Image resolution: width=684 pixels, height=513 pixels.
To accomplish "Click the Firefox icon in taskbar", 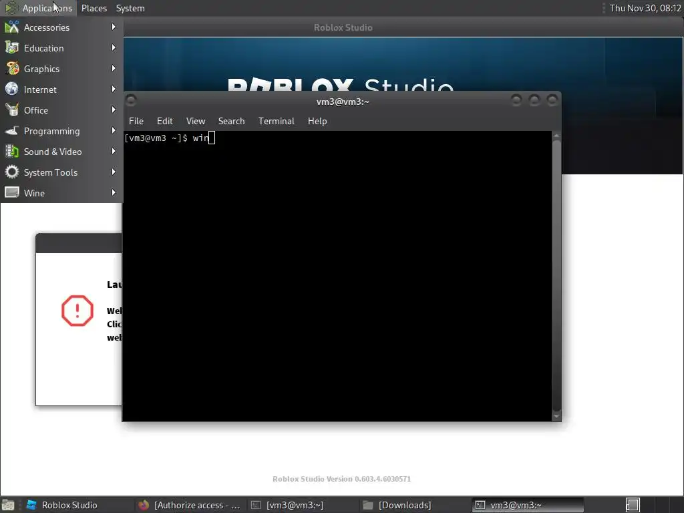I will point(144,505).
